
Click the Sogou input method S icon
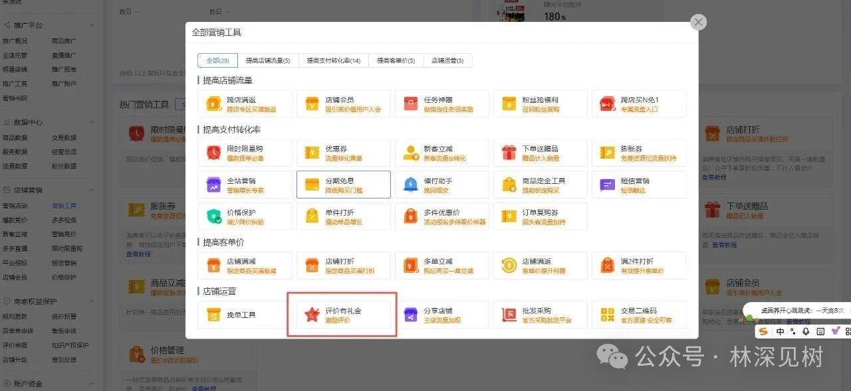pos(763,331)
